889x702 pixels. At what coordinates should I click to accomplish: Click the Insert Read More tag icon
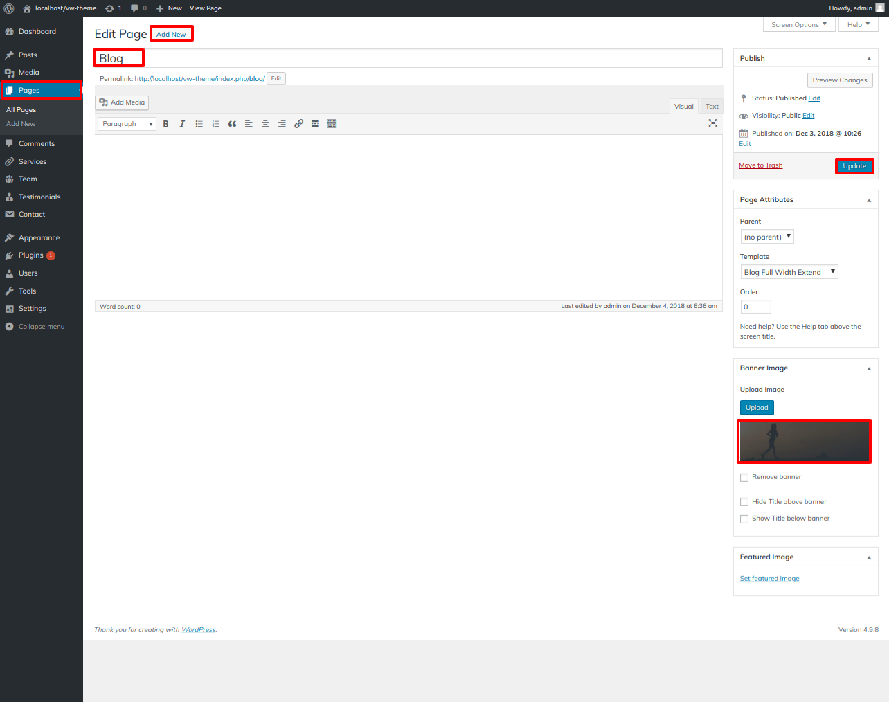[x=315, y=124]
